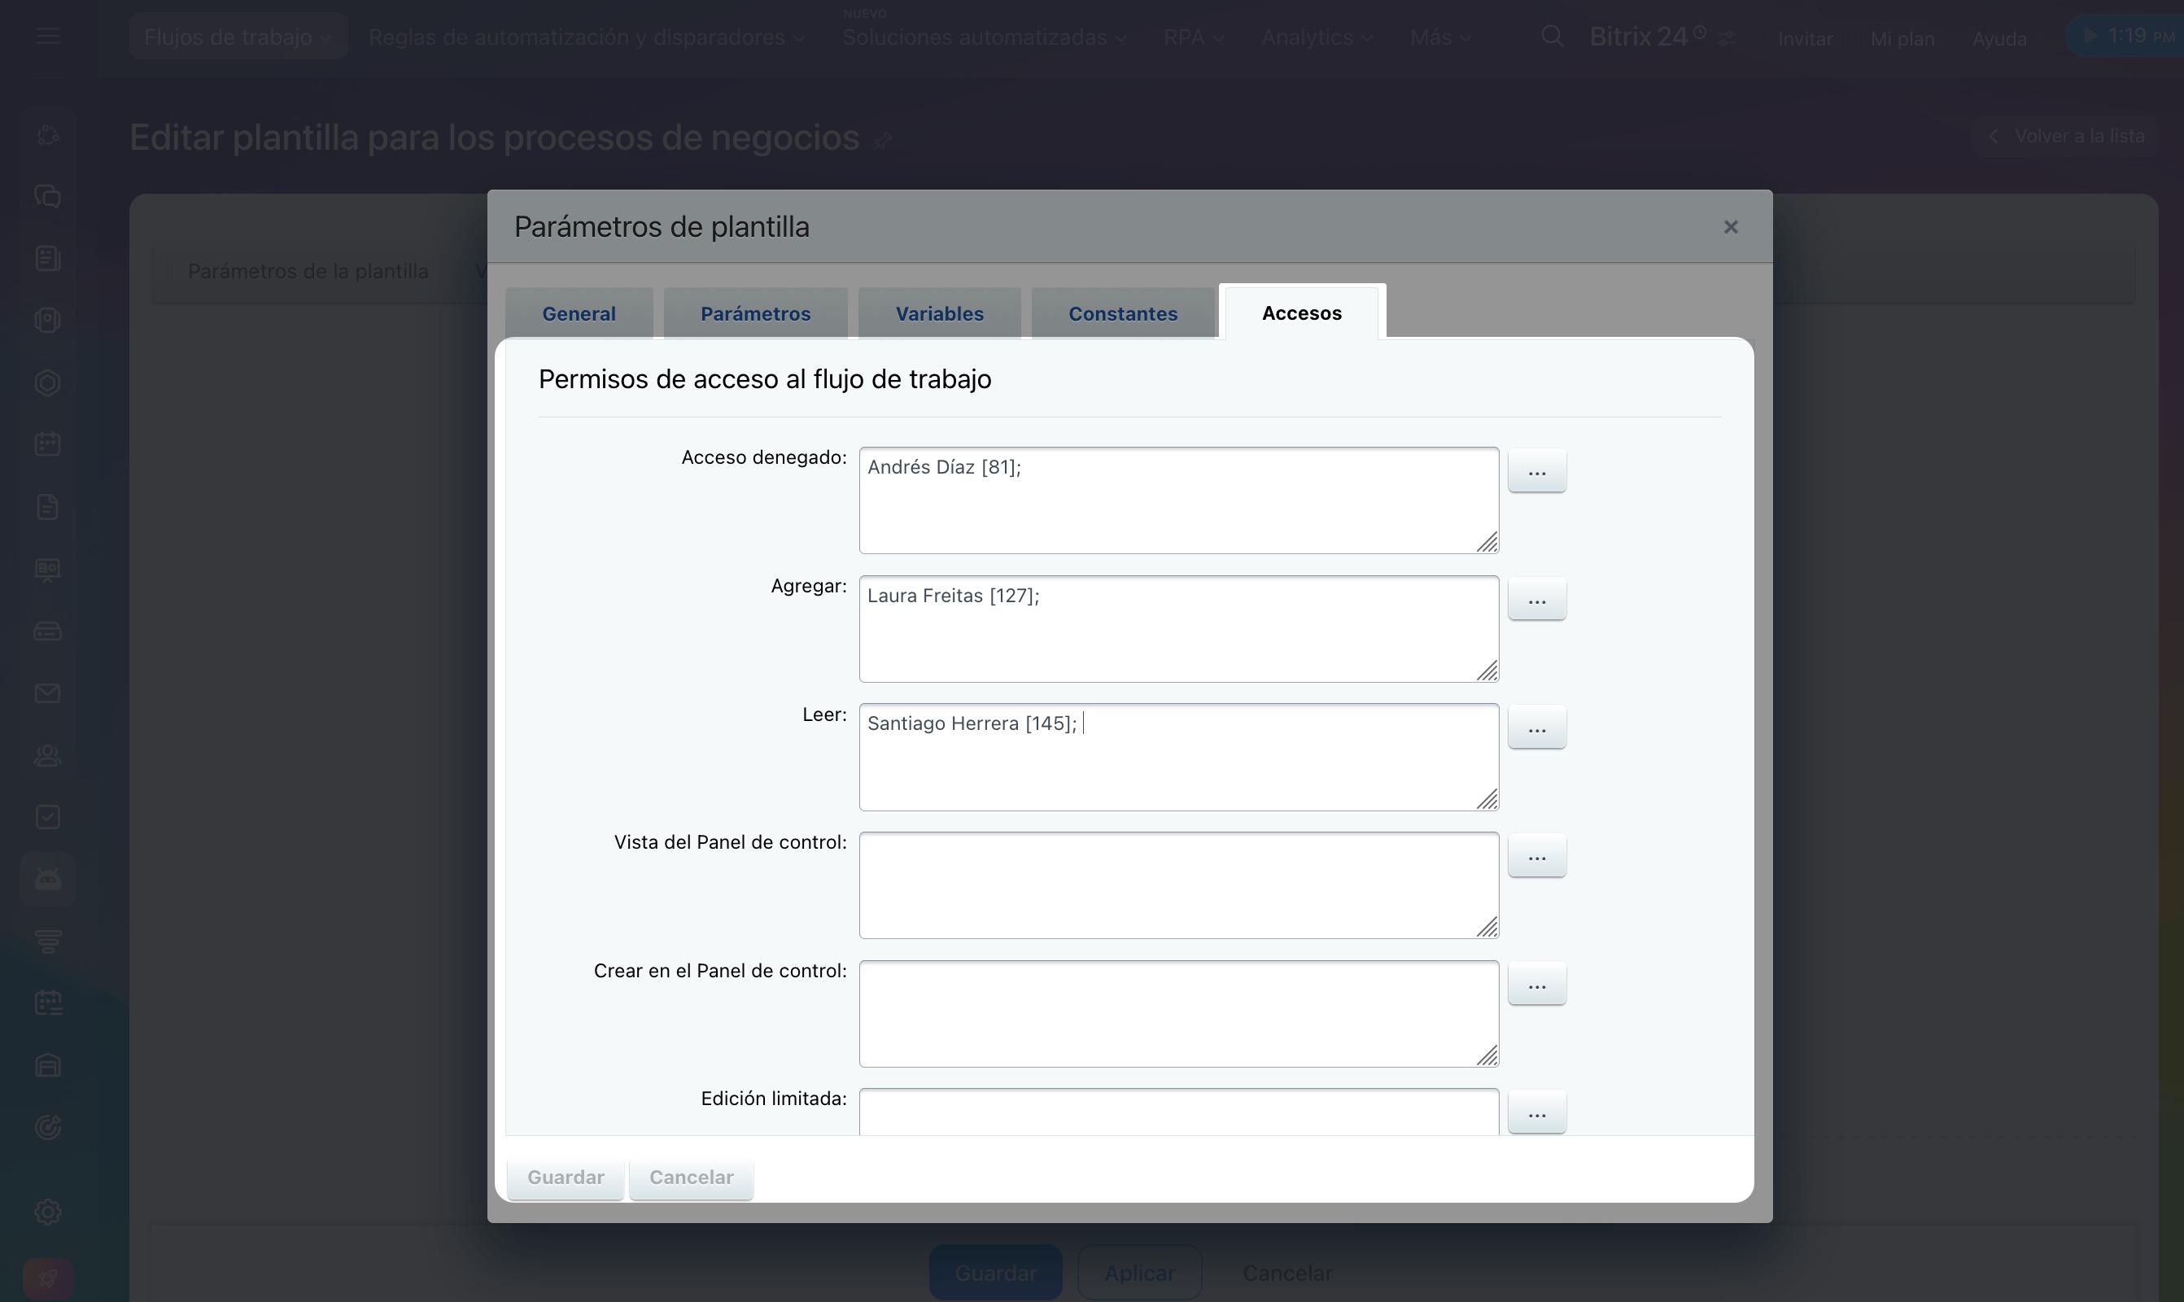
Task: Click the search magnifier icon in header
Action: 1552,37
